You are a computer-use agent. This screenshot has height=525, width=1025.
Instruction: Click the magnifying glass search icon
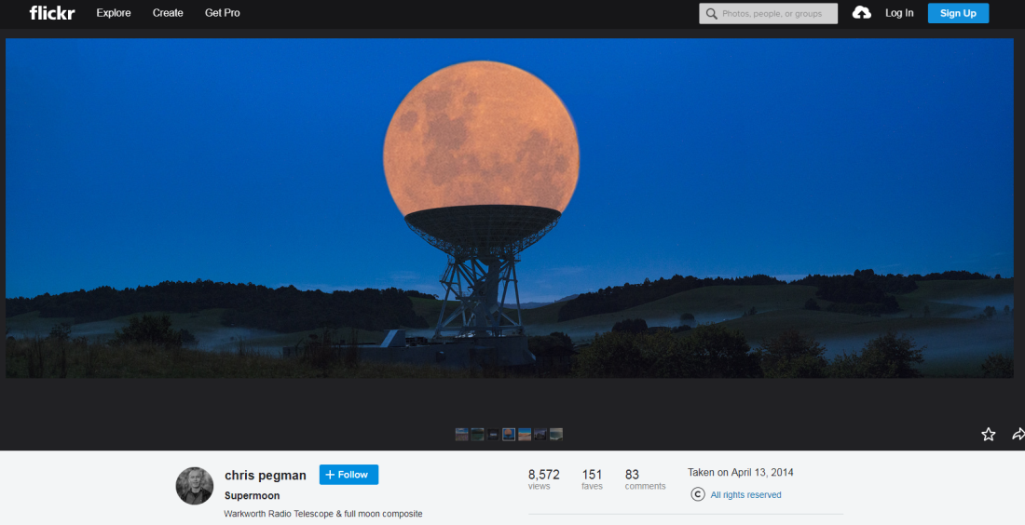click(x=711, y=14)
